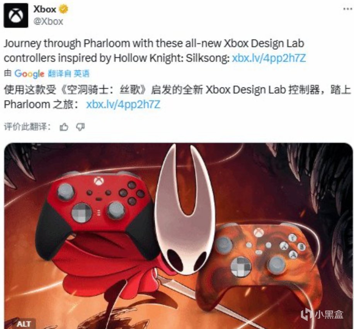Open the three-dot more options menu

(x=347, y=9)
